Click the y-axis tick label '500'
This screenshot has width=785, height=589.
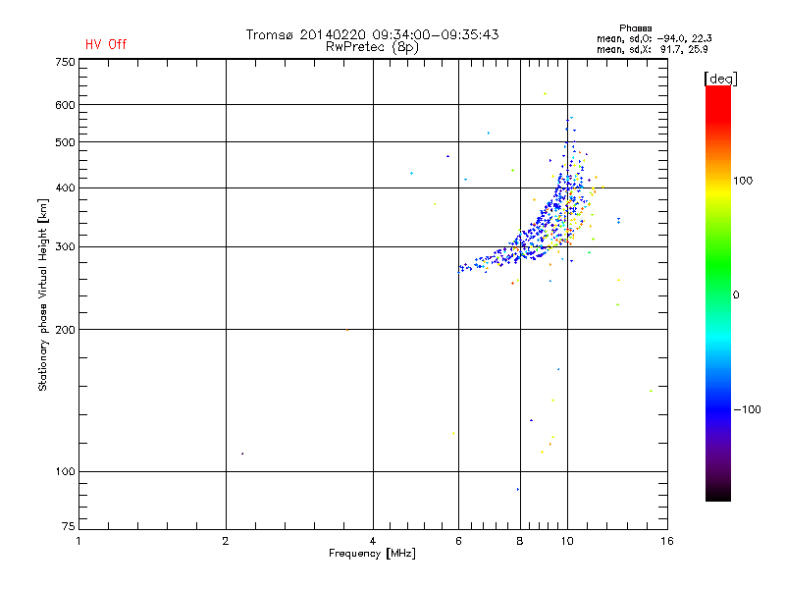(65, 142)
